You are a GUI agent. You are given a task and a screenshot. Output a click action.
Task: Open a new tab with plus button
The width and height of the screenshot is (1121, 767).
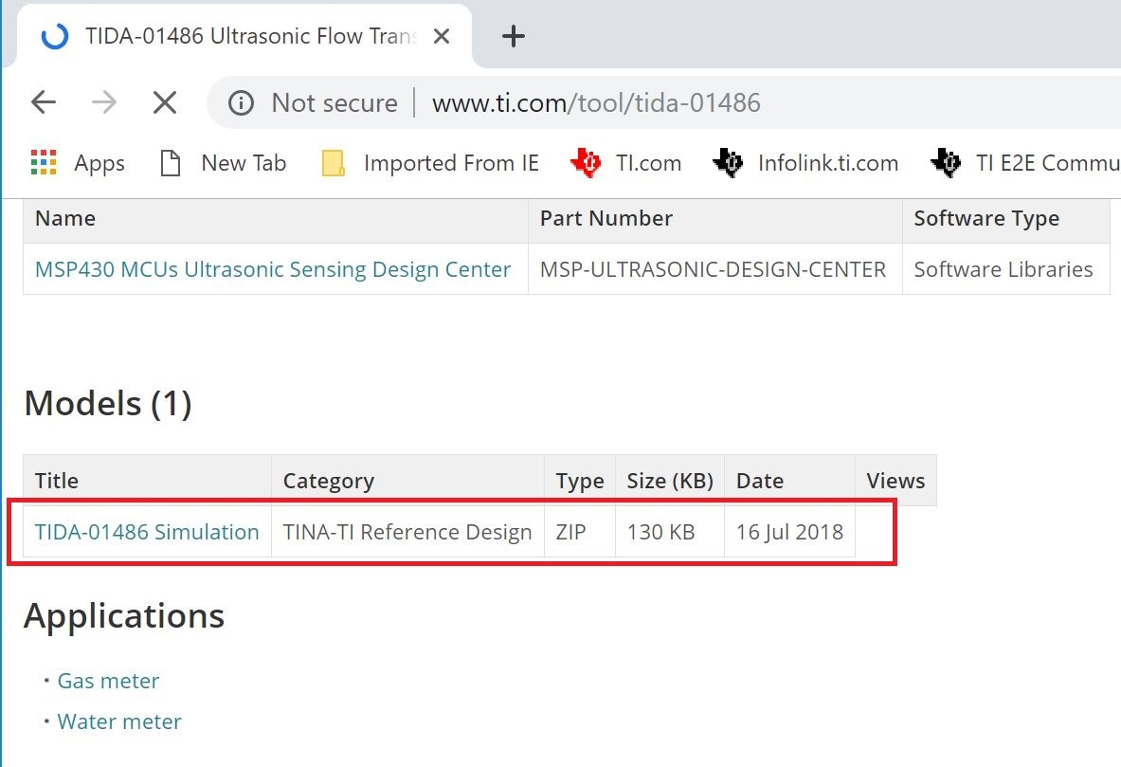pyautogui.click(x=513, y=37)
